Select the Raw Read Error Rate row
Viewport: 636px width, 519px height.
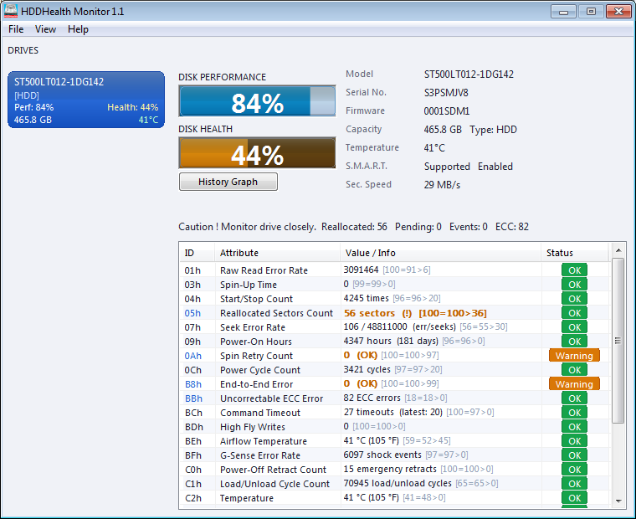(x=395, y=270)
